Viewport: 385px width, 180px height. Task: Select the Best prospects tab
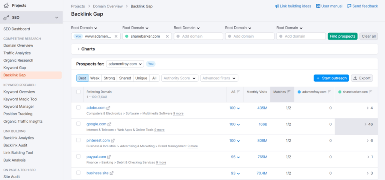point(82,78)
